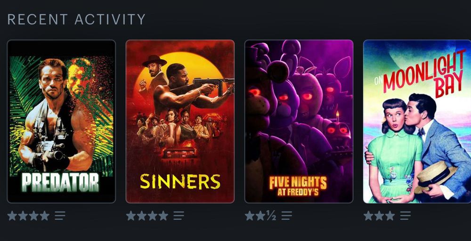Select second star under Five Nights at Freddy's
471x241 pixels.
pyautogui.click(x=260, y=216)
